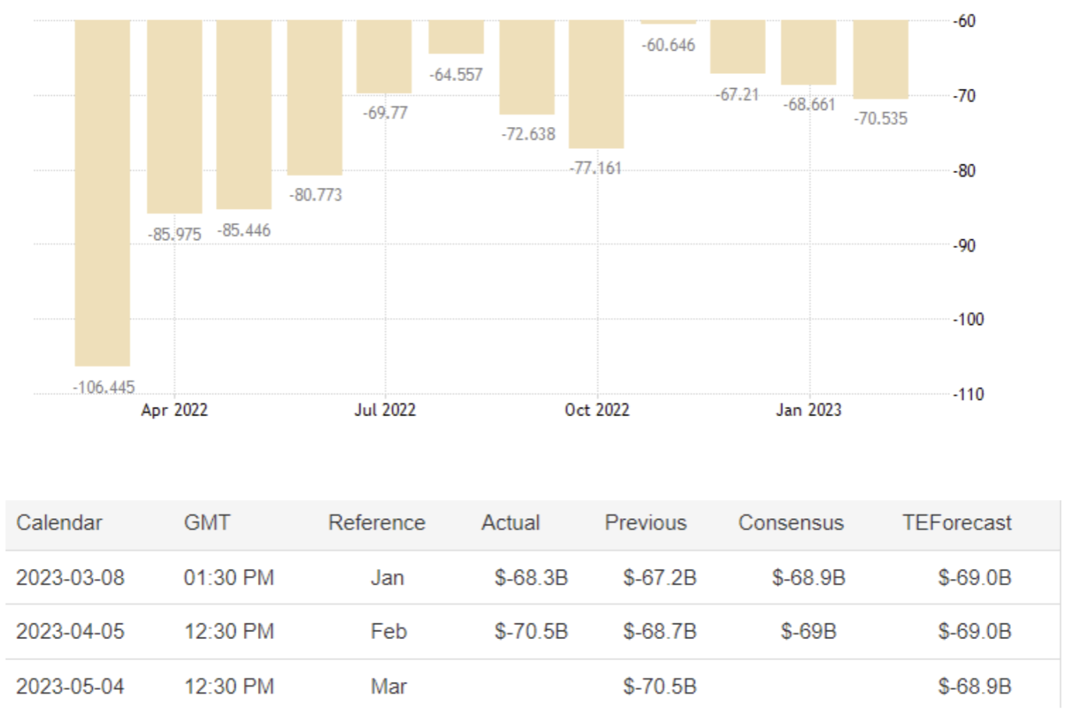Click the Consensus column header
This screenshot has width=1077, height=717.
pyautogui.click(x=791, y=523)
